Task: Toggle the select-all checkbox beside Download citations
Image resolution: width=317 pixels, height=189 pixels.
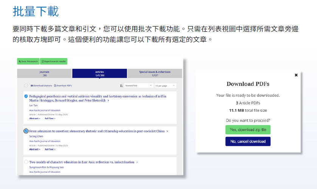Action: (26, 85)
